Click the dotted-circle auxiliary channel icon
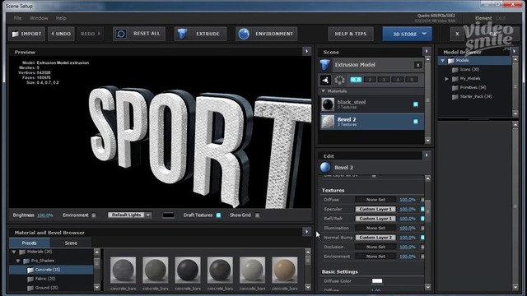The width and height of the screenshot is (527, 296). point(339,80)
